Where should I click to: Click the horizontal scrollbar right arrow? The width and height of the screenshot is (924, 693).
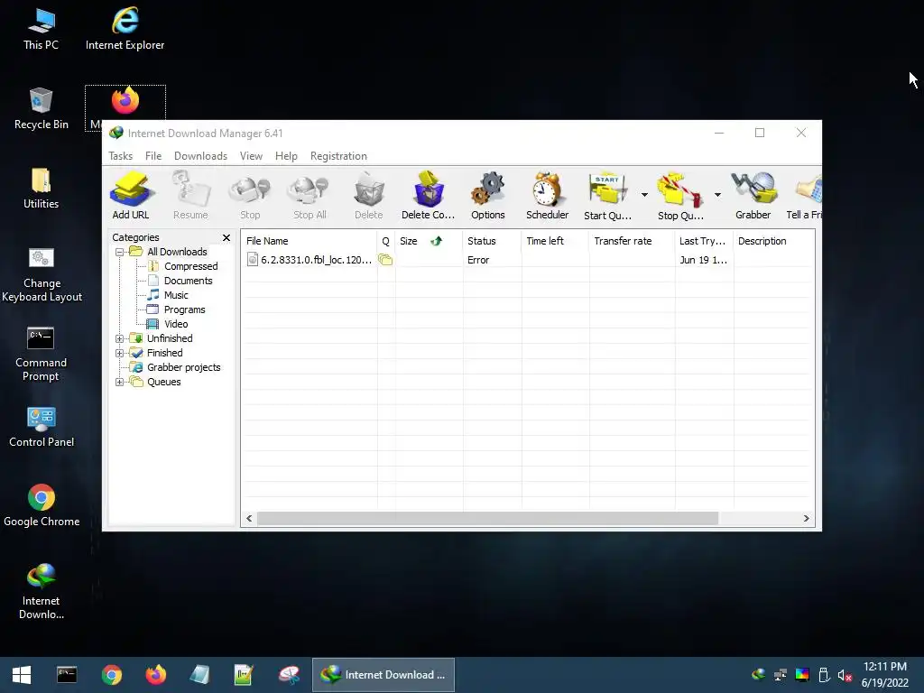point(806,519)
